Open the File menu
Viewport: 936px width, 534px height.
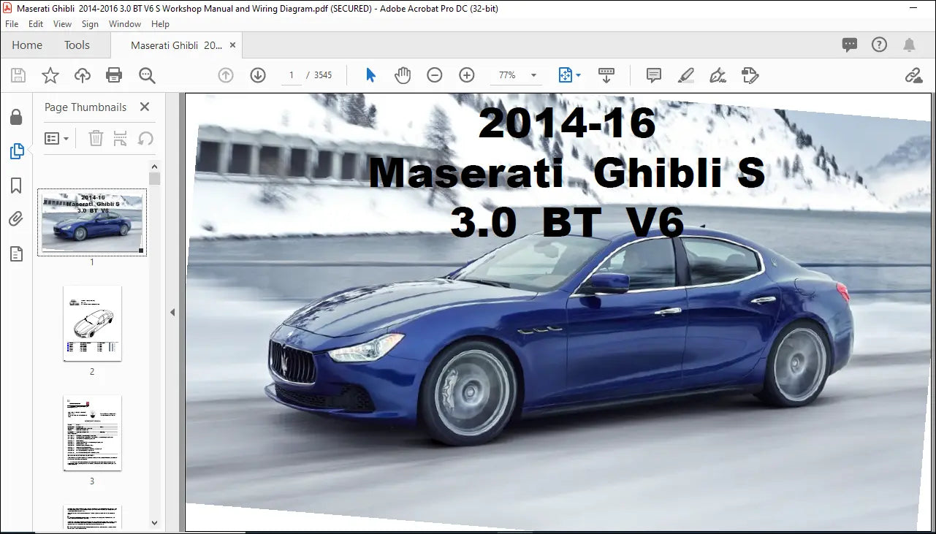11,23
